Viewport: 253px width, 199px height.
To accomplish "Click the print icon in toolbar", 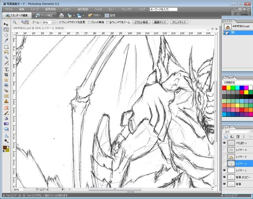I will coord(61,15).
